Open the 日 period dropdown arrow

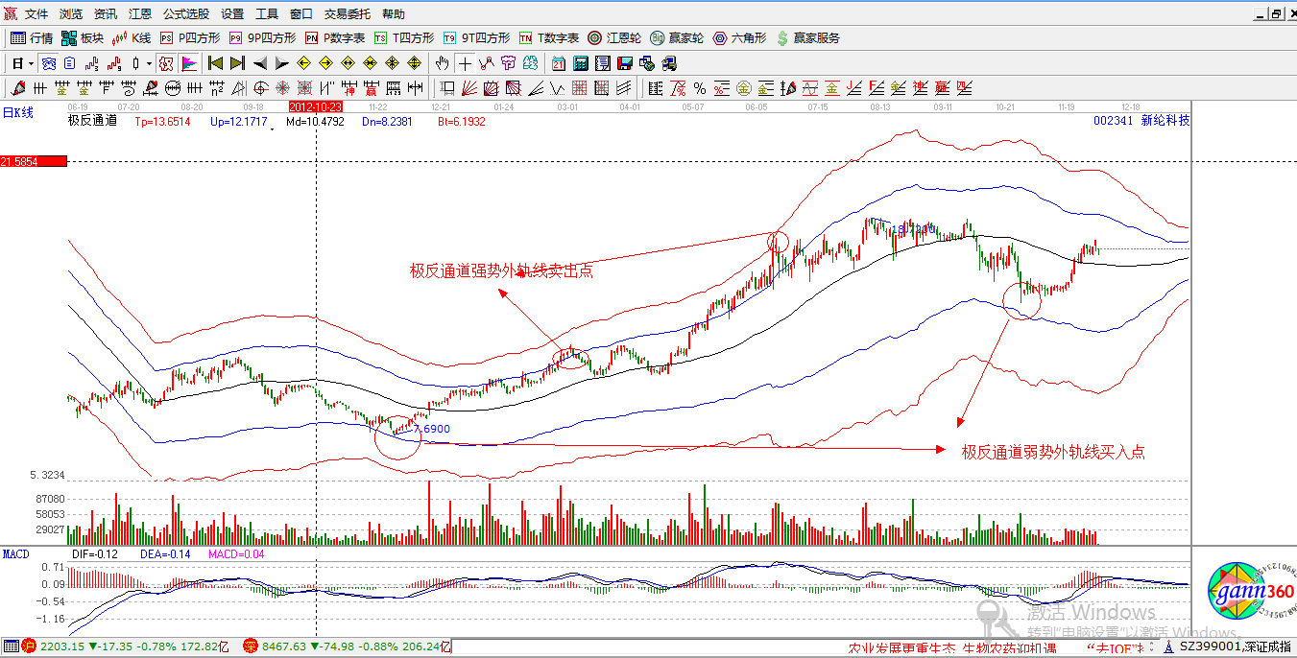(x=29, y=62)
